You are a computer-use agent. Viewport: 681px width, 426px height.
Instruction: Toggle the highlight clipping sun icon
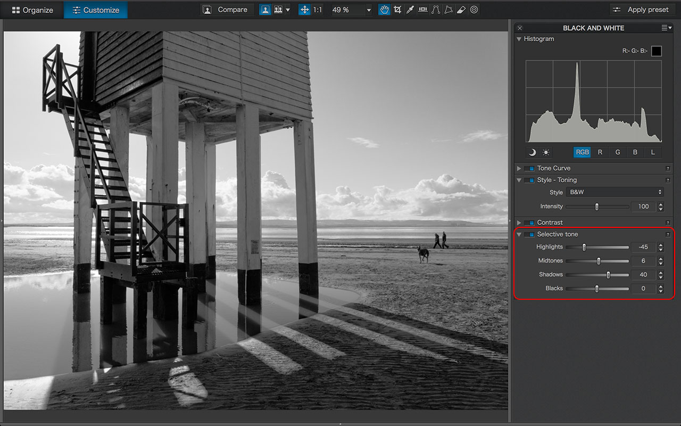pos(546,152)
